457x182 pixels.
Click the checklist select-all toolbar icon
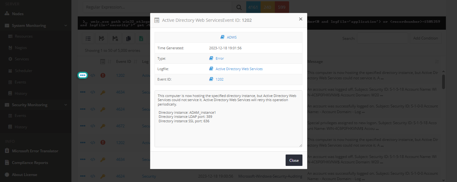coord(89,39)
